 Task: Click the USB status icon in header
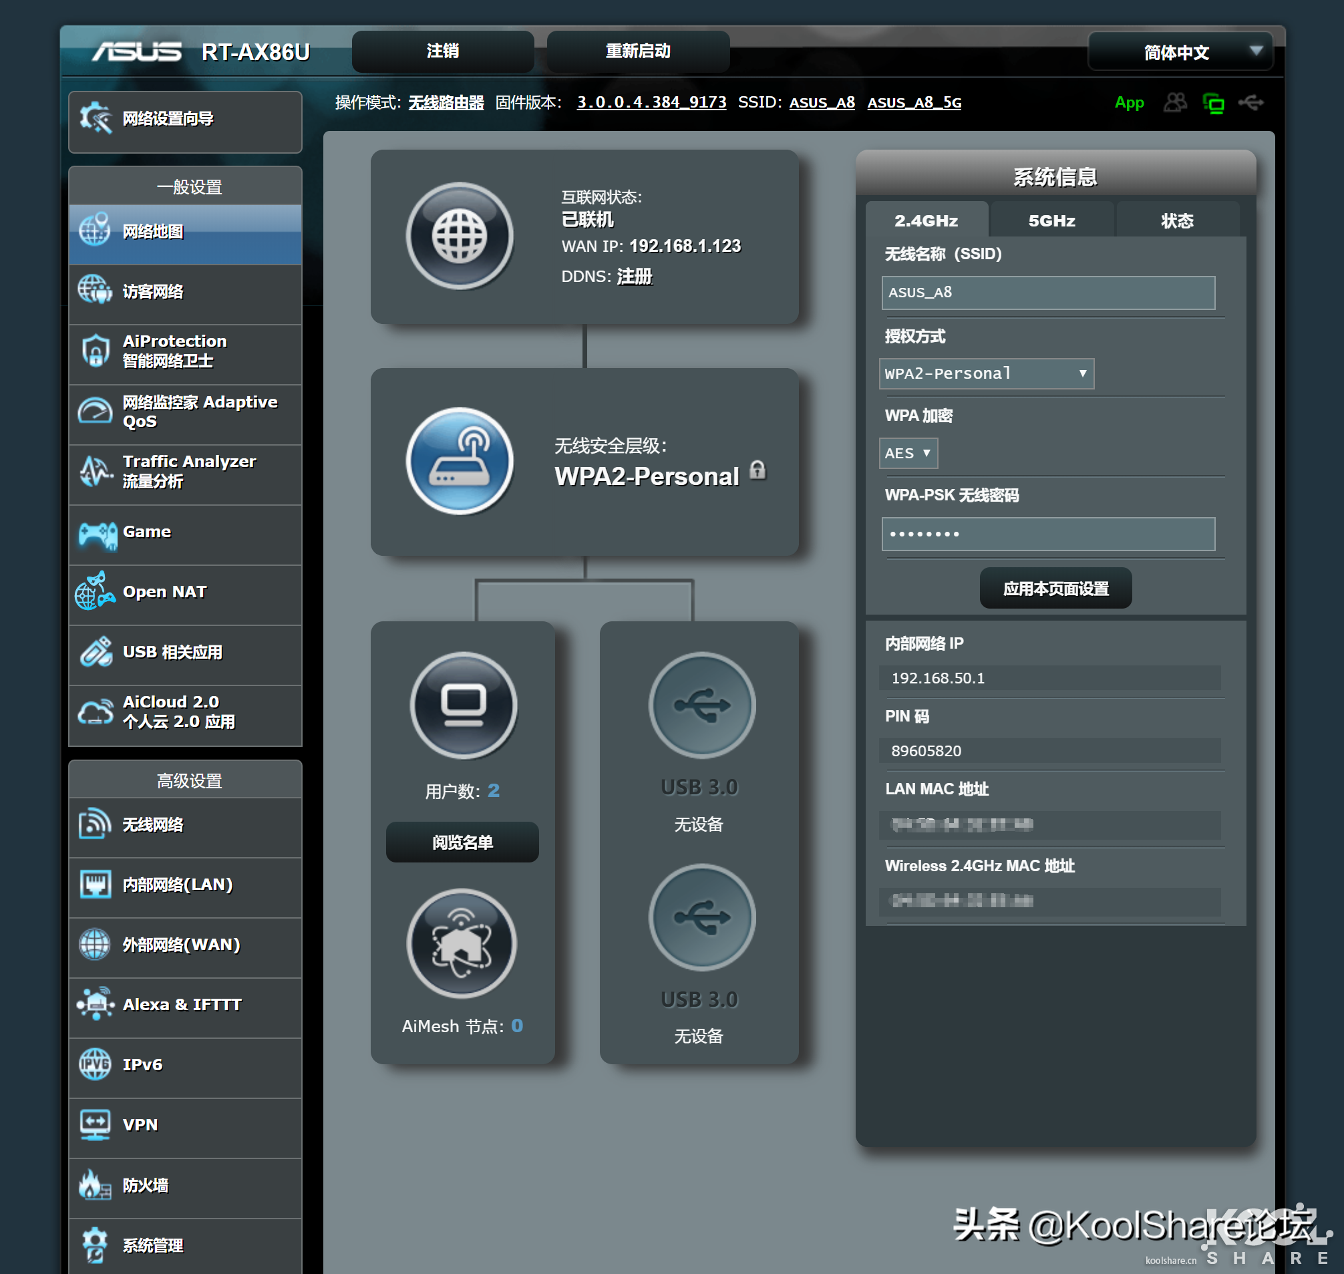click(x=1250, y=102)
